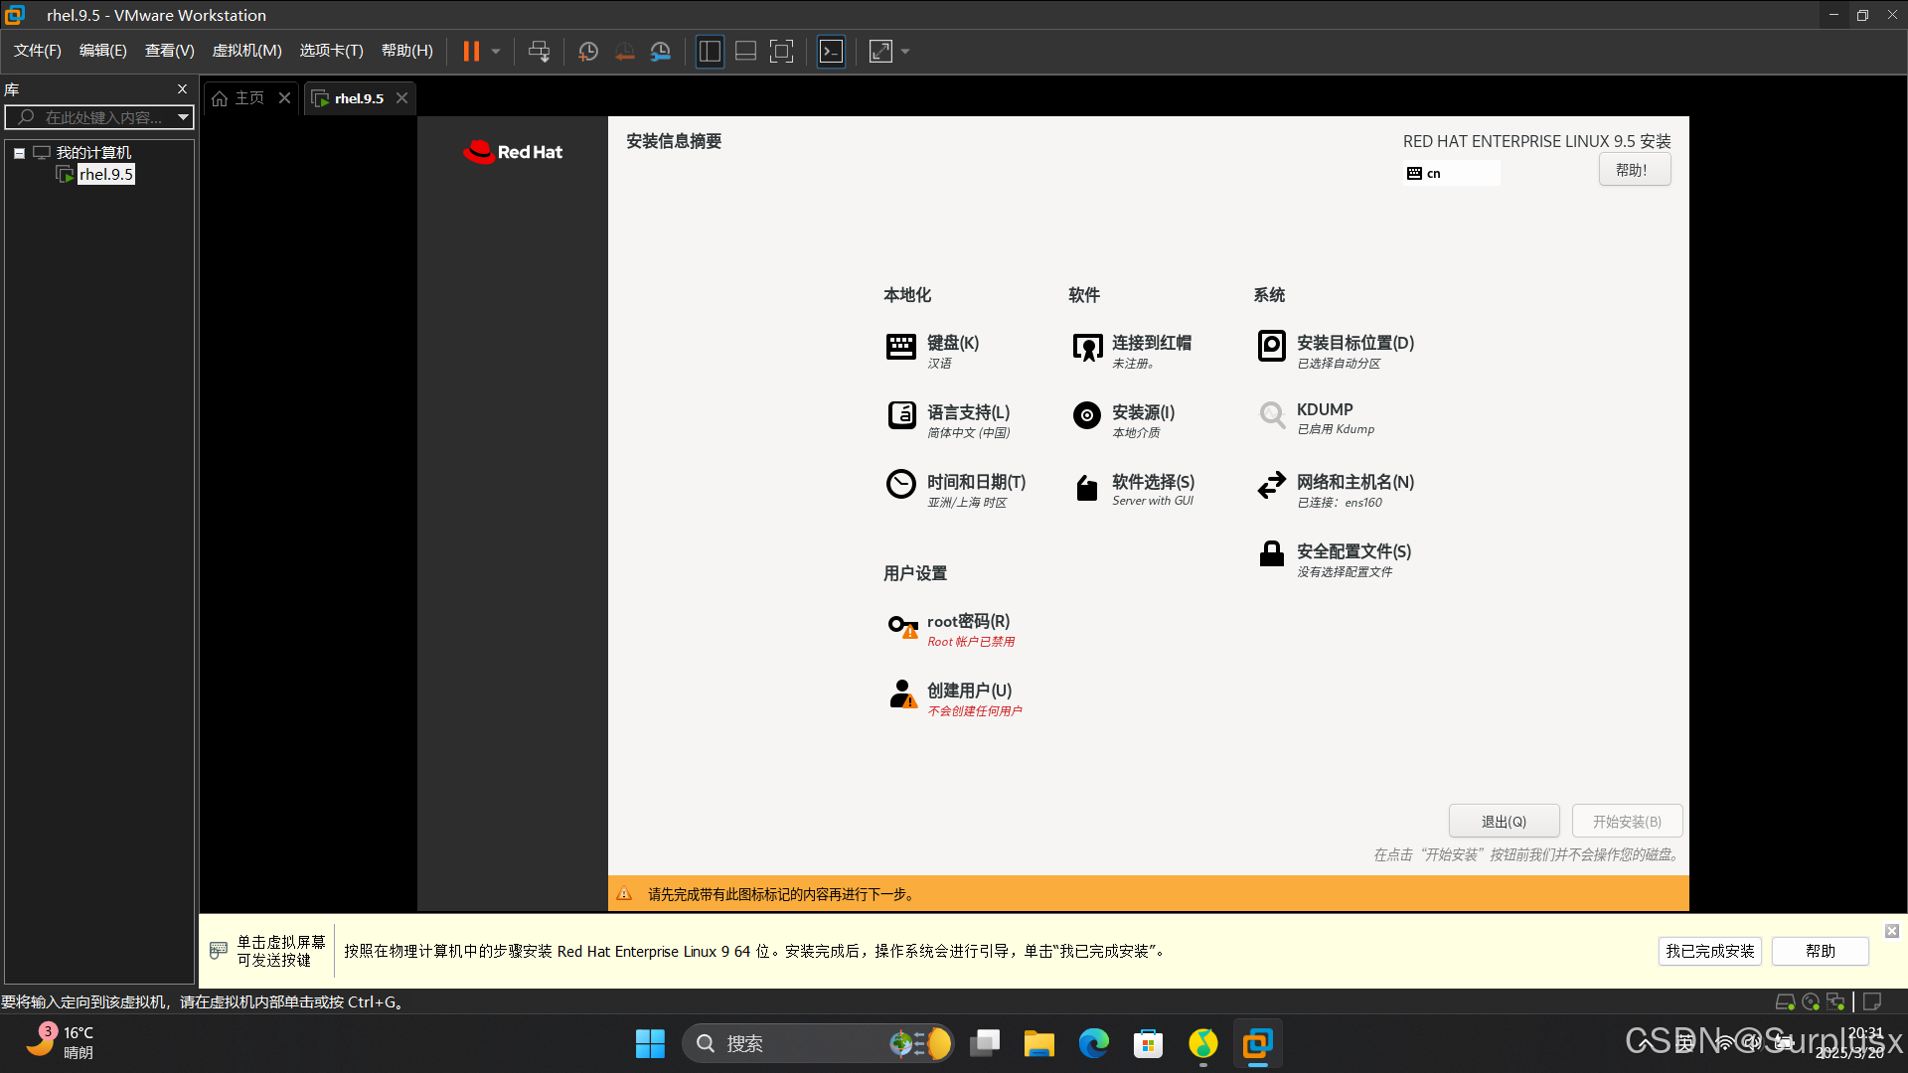The width and height of the screenshot is (1908, 1073).
Task: Switch to the 主页 tab
Action: [240, 98]
